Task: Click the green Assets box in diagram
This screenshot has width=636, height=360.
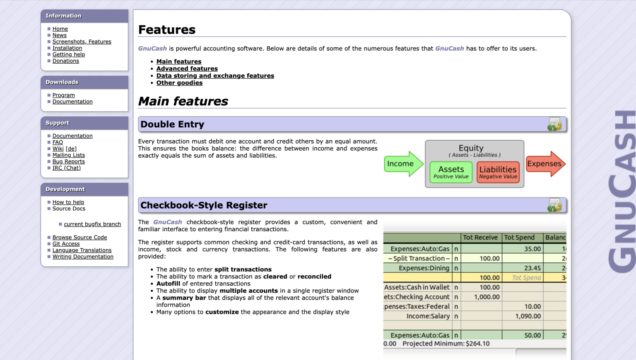Action: click(451, 172)
